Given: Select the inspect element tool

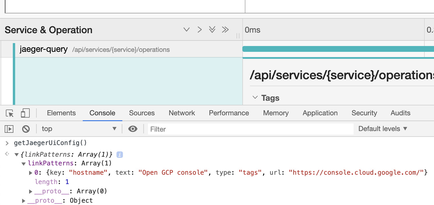Looking at the screenshot, I should coord(9,113).
